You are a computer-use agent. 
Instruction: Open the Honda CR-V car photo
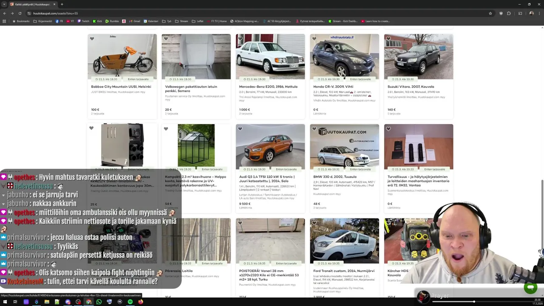[344, 57]
